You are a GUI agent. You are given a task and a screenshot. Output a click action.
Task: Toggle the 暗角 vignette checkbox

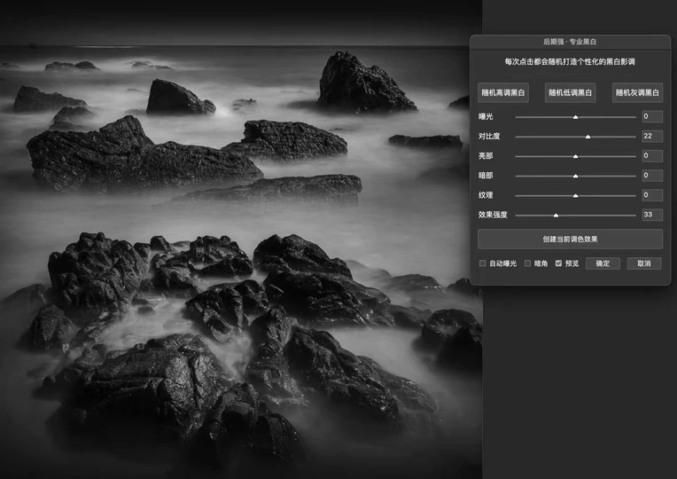pyautogui.click(x=528, y=263)
